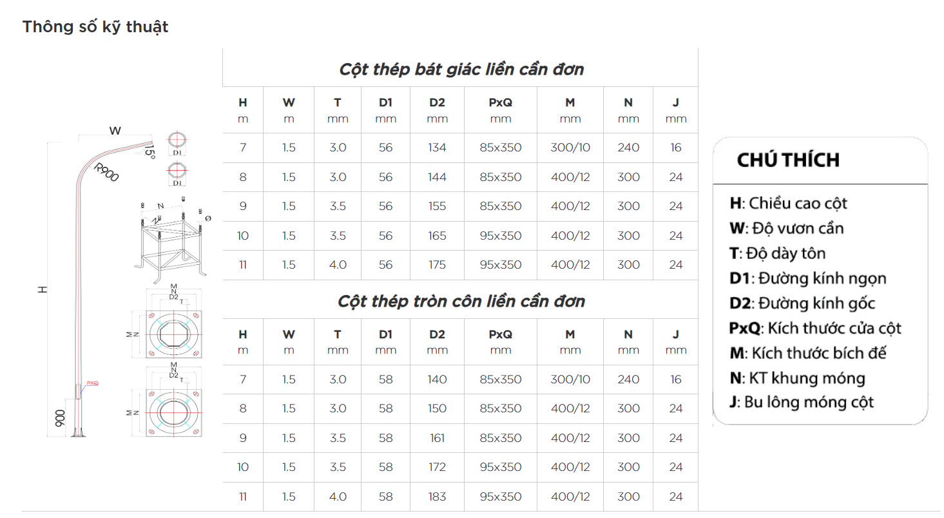This screenshot has width=944, height=518.
Task: Select the T value 4.0 in the octagonal table
Action: pyautogui.click(x=338, y=265)
